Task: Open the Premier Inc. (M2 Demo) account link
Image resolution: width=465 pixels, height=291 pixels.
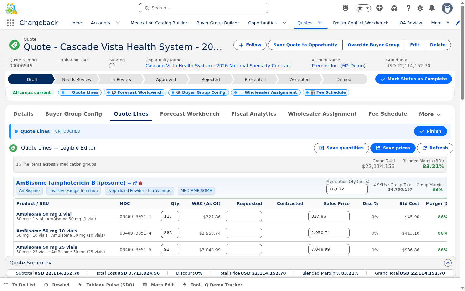Action: 338,66
